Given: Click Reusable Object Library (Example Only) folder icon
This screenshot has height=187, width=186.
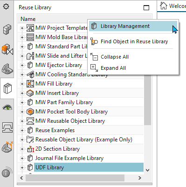Looking at the screenshot, I should pyautogui.click(x=30, y=140).
